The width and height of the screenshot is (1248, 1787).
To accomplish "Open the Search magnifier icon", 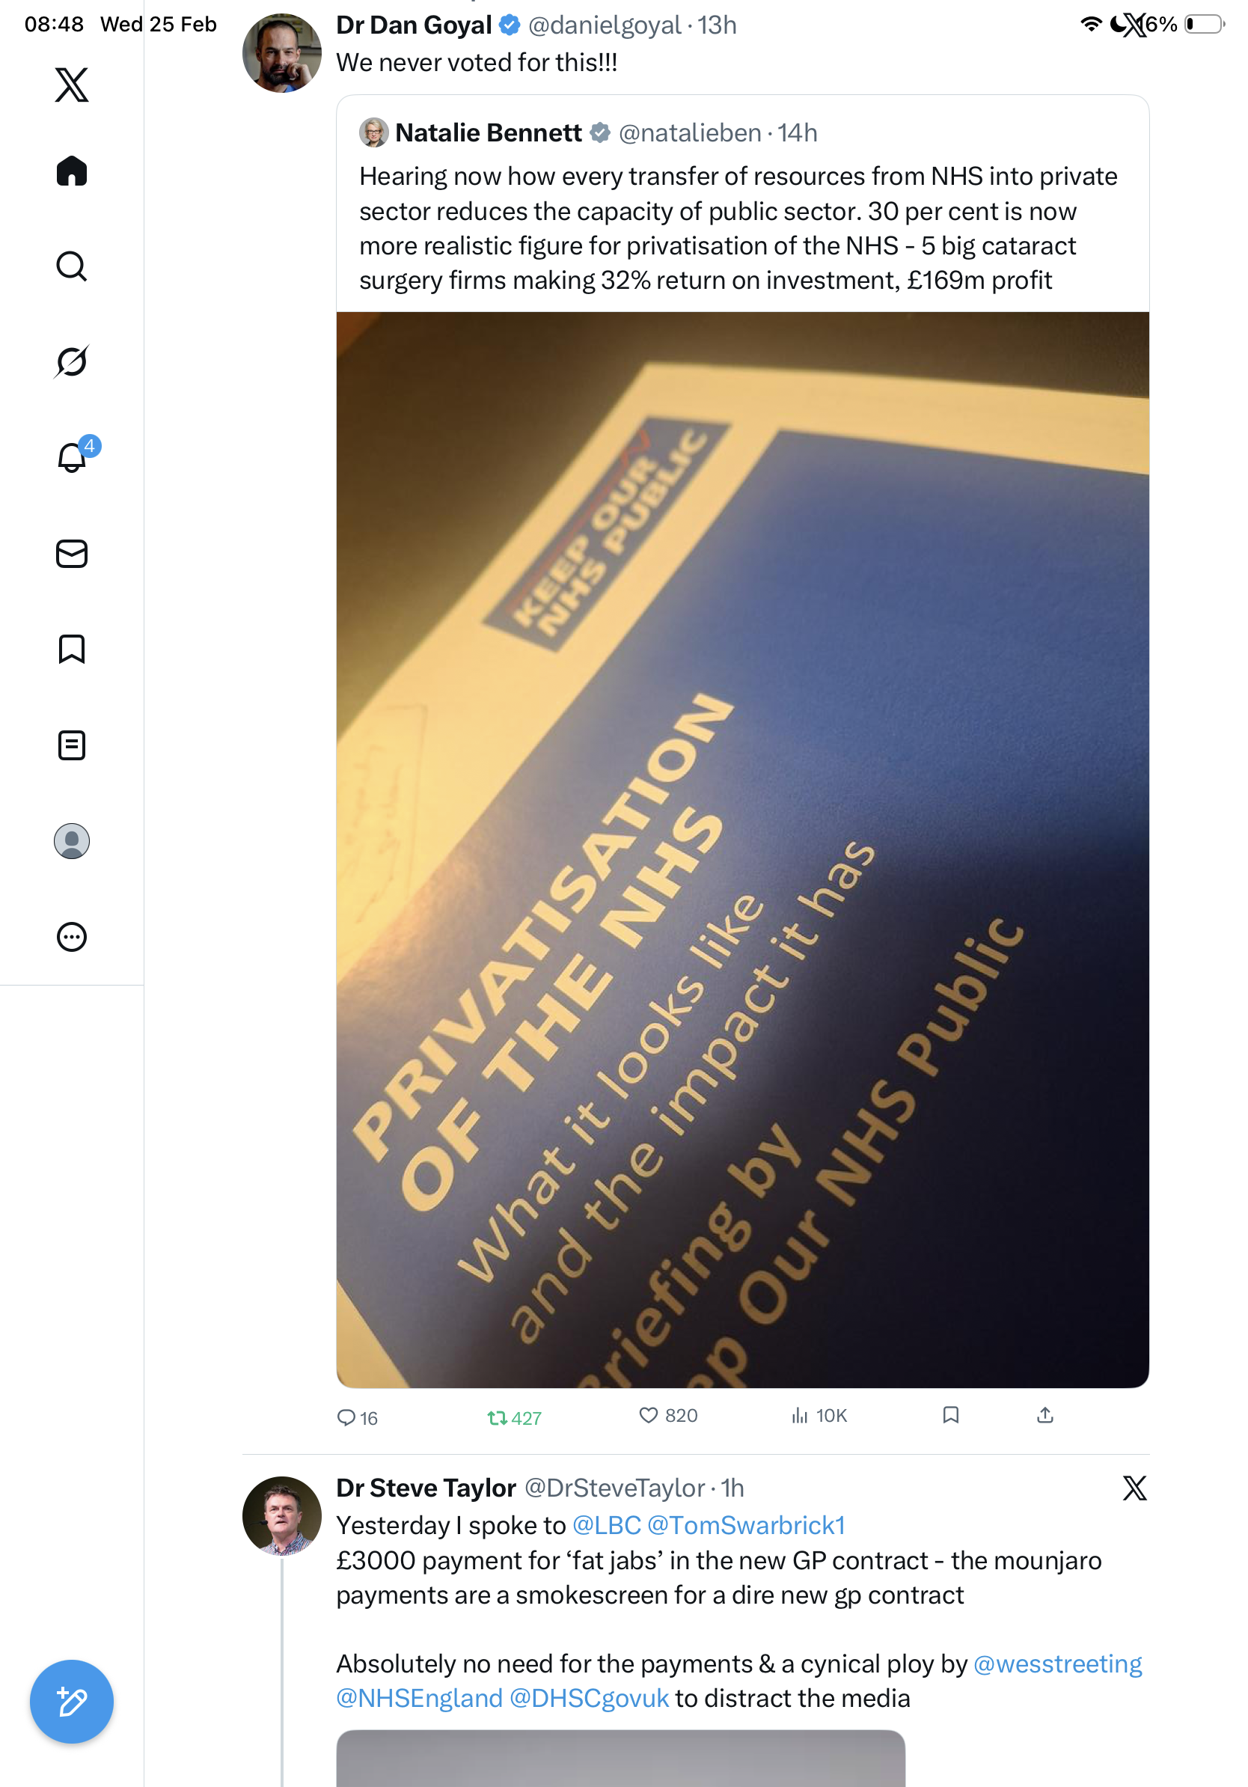I will 72,266.
